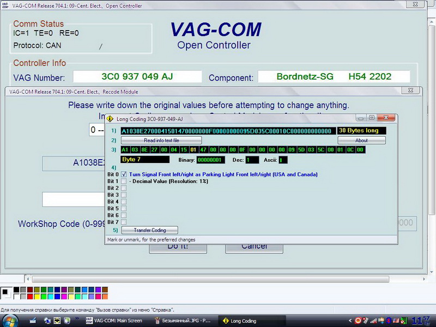Viewport: 436px width, 327px height.
Task: Select byte 0 cell A1 in byte row
Action: [x=125, y=149]
